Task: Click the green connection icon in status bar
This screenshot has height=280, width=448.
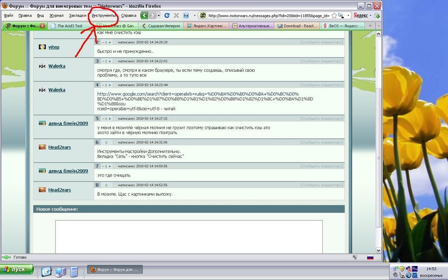Action: [6, 257]
